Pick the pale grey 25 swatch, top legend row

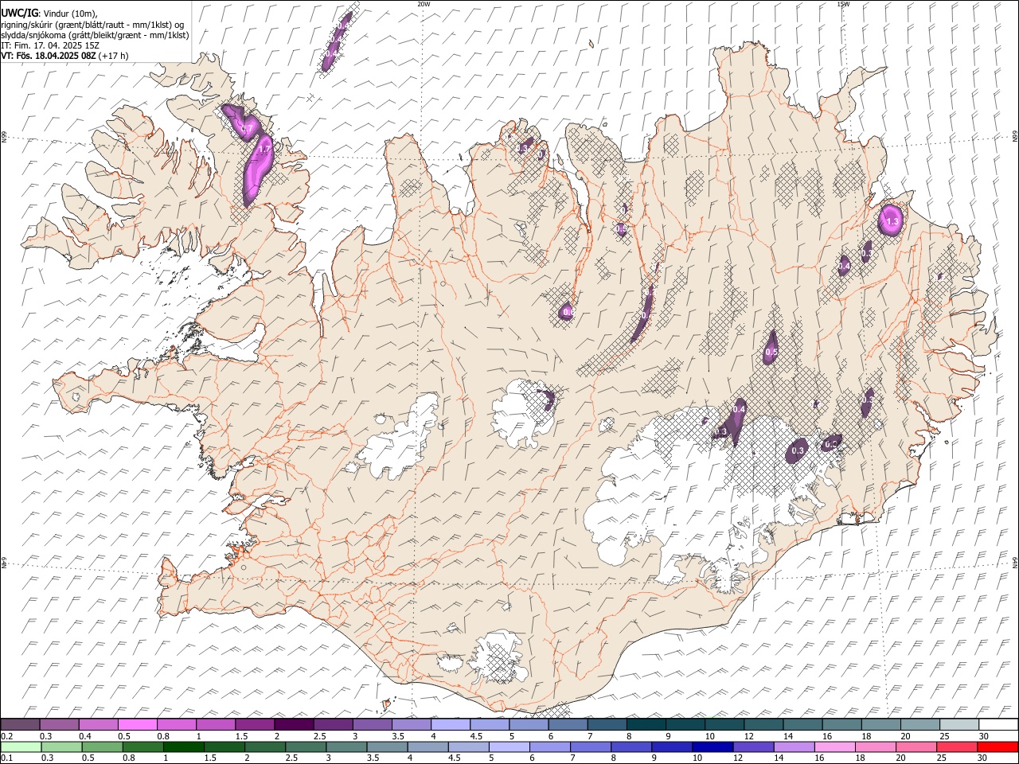959,725
